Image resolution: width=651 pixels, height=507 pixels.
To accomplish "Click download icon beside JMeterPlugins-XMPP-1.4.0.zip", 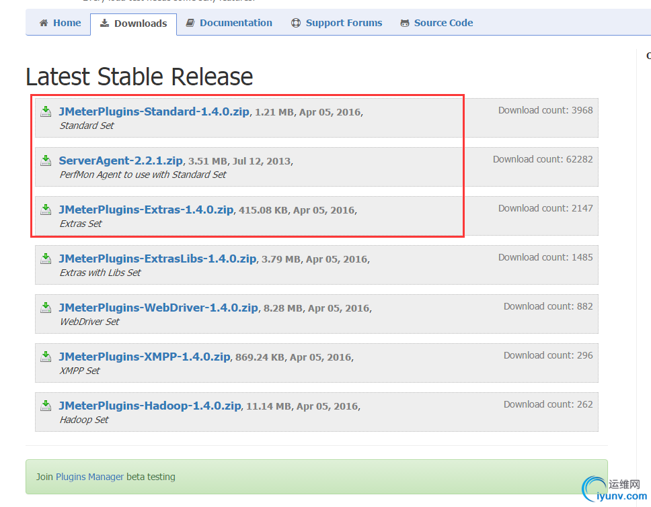I will click(46, 356).
